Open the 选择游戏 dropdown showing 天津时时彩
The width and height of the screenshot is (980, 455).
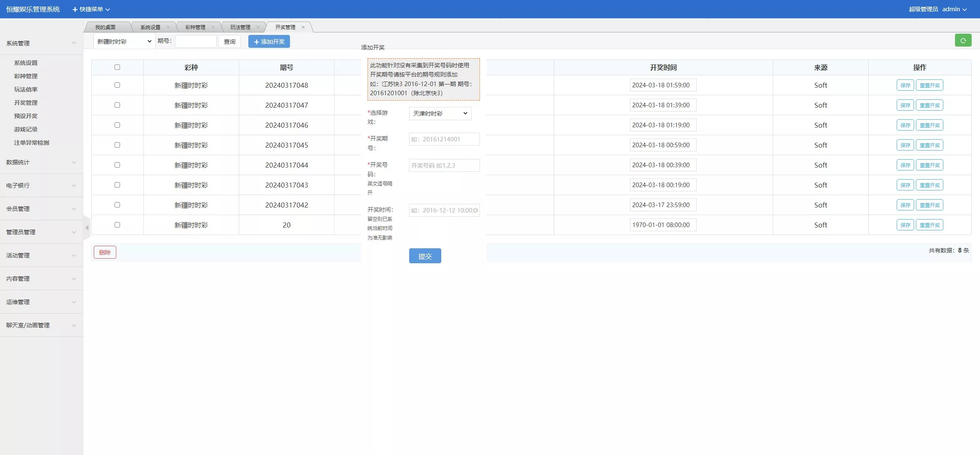[x=440, y=114]
